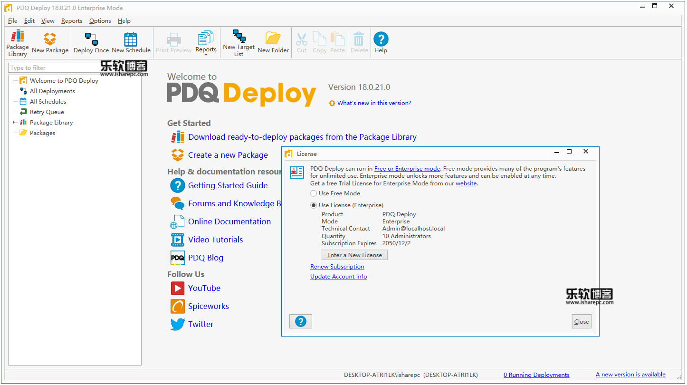Expand the Reports dropdown arrow
This screenshot has height=385, width=687.
[206, 55]
